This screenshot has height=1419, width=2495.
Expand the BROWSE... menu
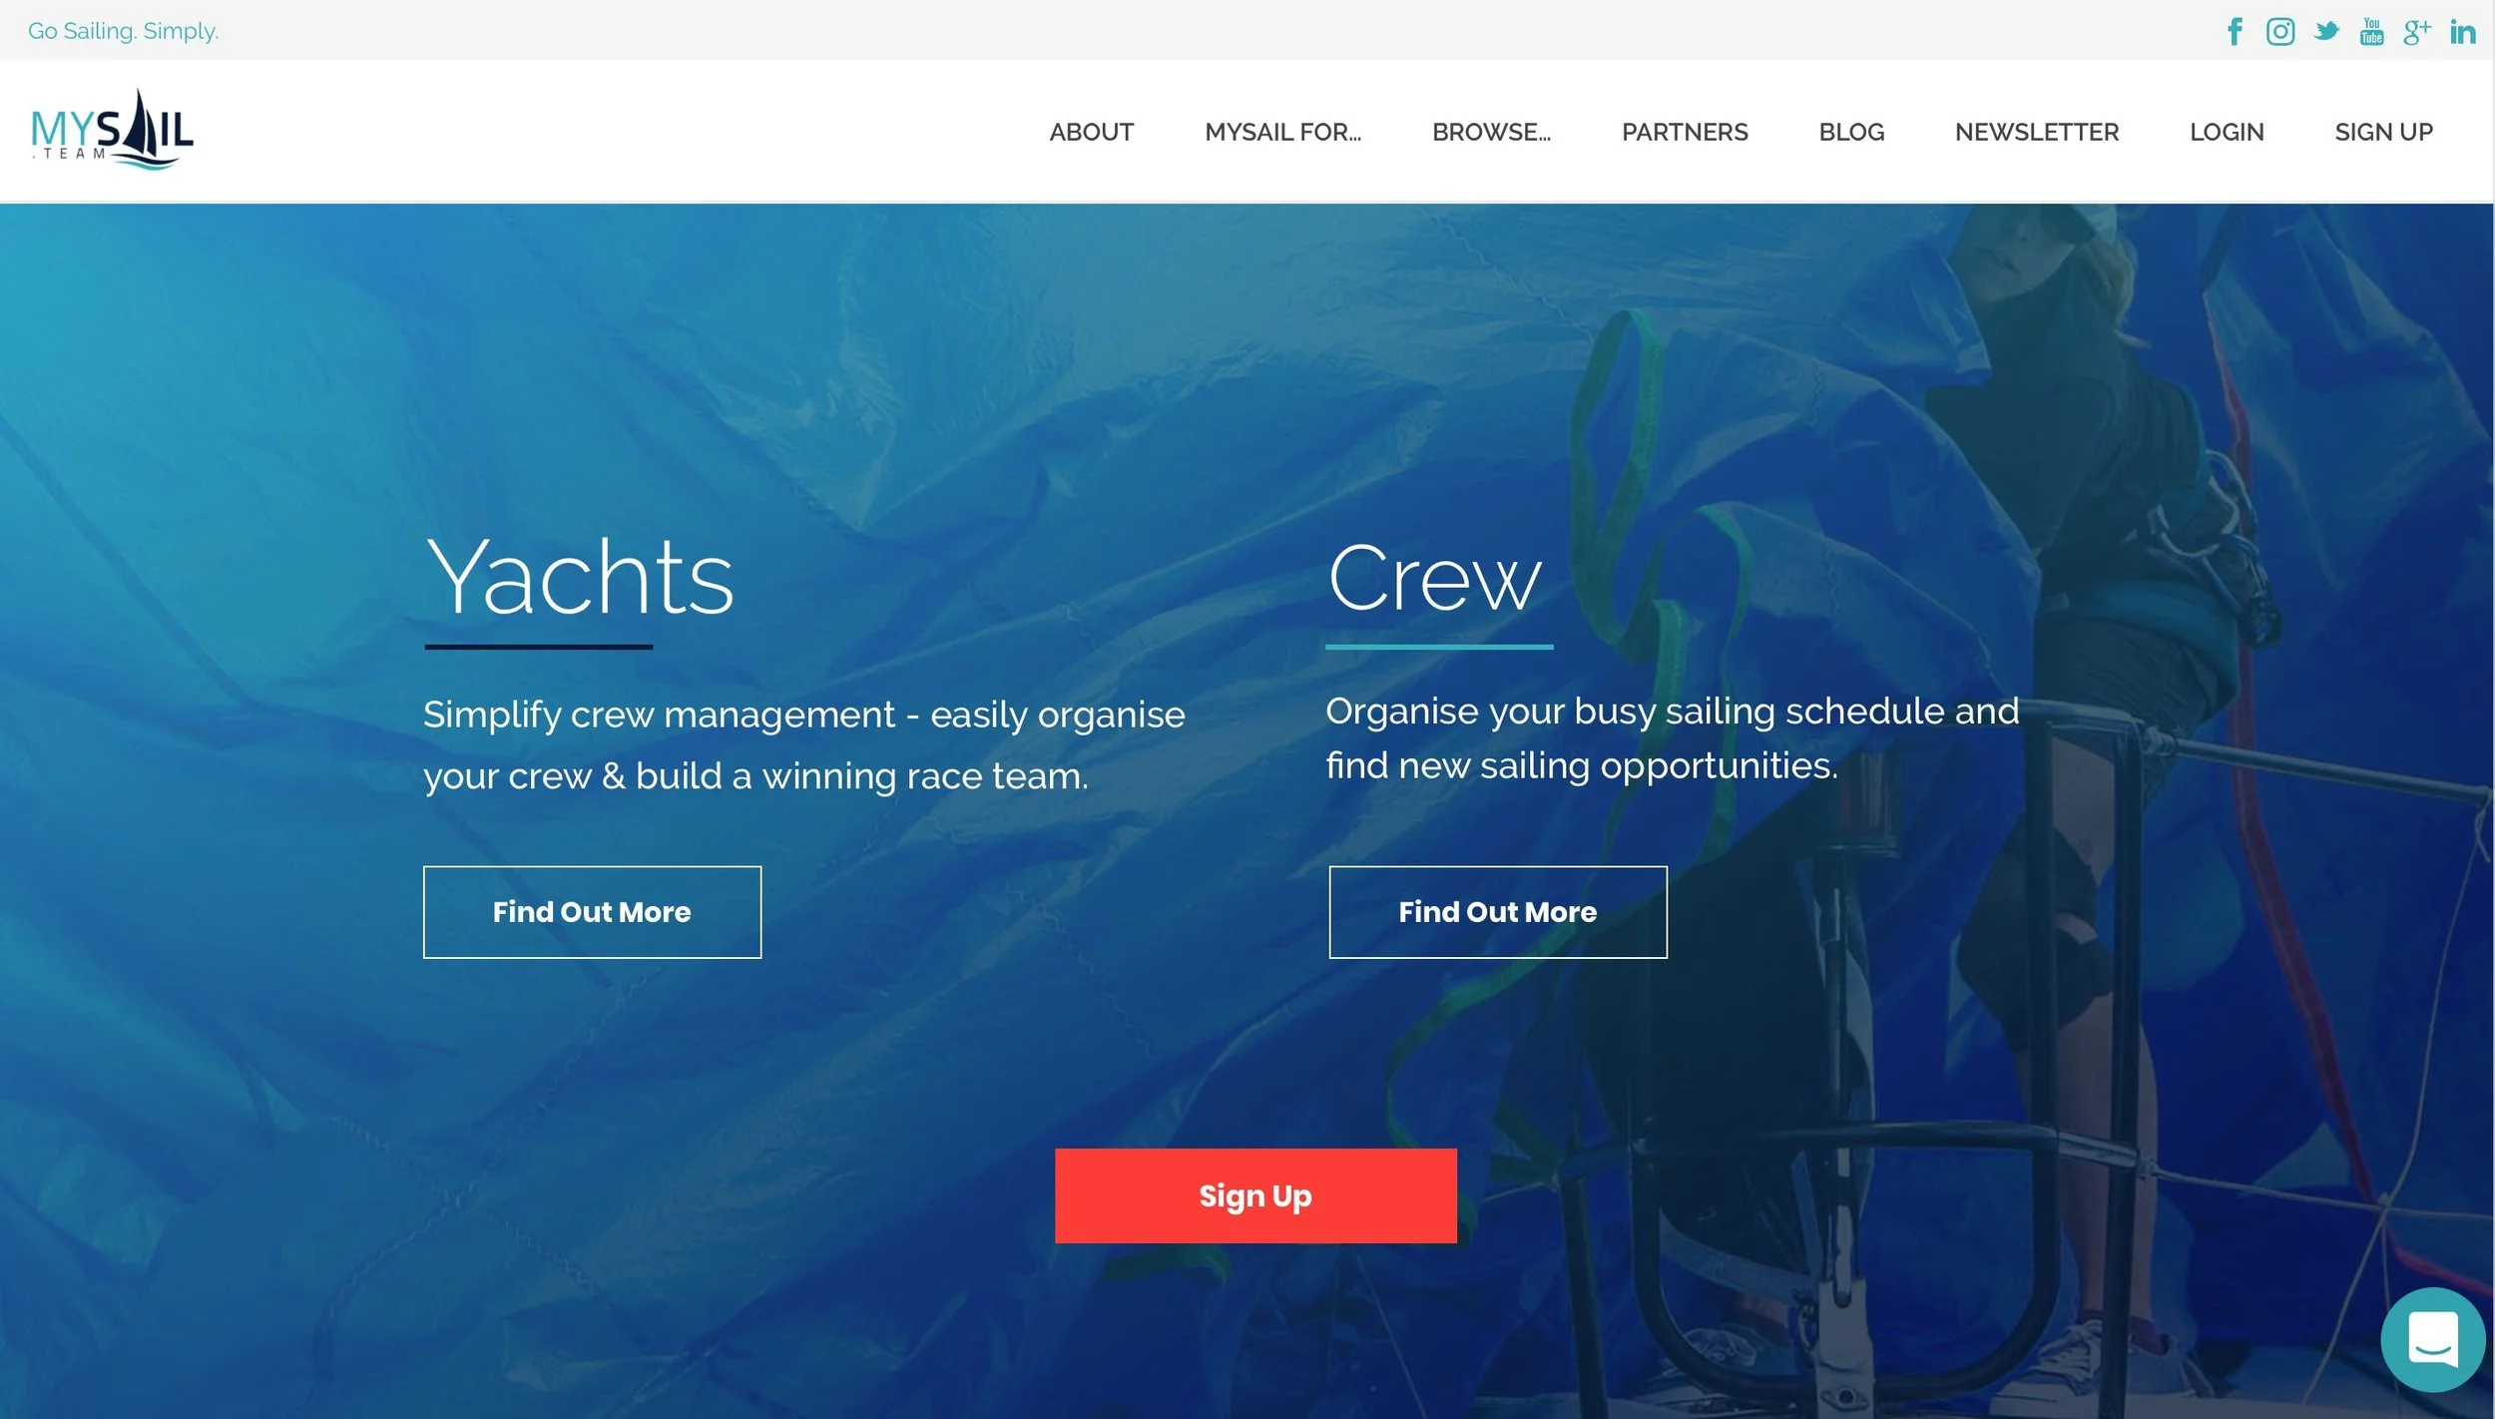click(x=1491, y=132)
